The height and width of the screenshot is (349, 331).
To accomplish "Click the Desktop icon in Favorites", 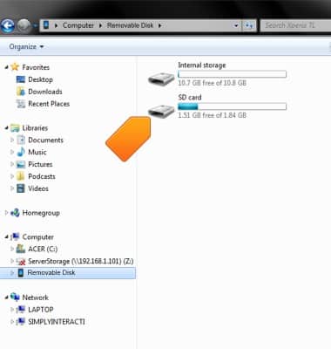I will coord(21,79).
